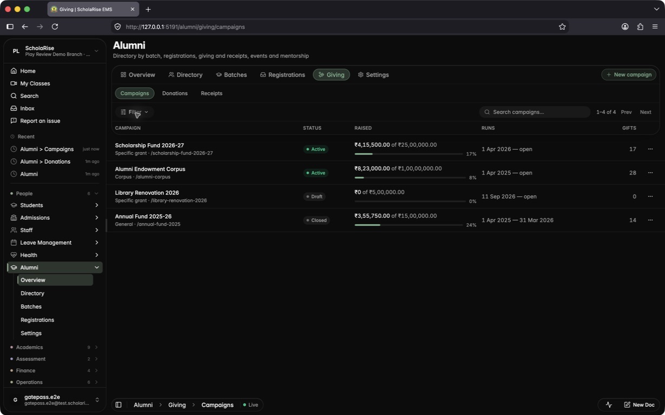Screen dimensions: 665x415
Task: Open recent item Alumni > Donations
Action: tap(55, 162)
